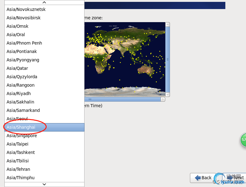Choose Asia/Omsk timezone entry
This screenshot has width=246, height=187.
point(44,26)
